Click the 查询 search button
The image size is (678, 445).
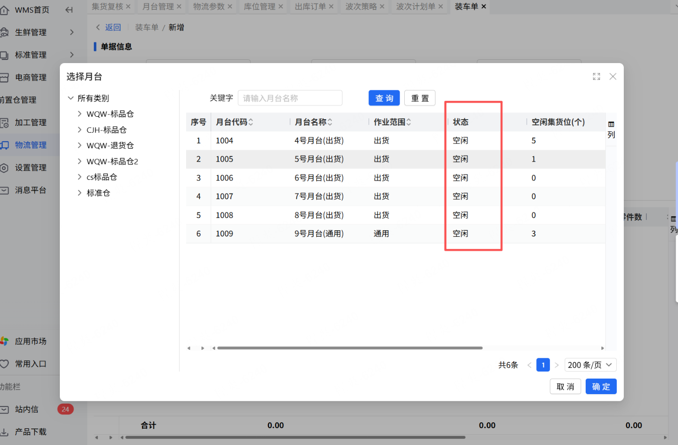point(384,98)
